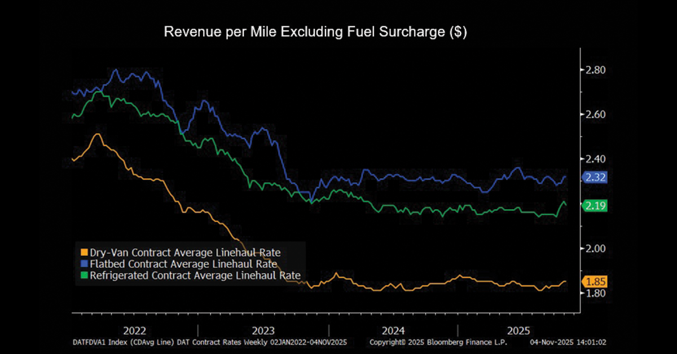Click the blue 2.32 last-value tag
Screen dimensions: 677x354
coord(595,177)
